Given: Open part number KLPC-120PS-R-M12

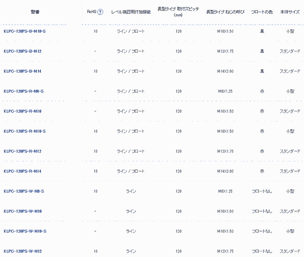Looking at the screenshot, I should 23,151.
